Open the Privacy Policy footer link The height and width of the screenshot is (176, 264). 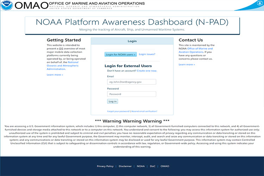105,166
